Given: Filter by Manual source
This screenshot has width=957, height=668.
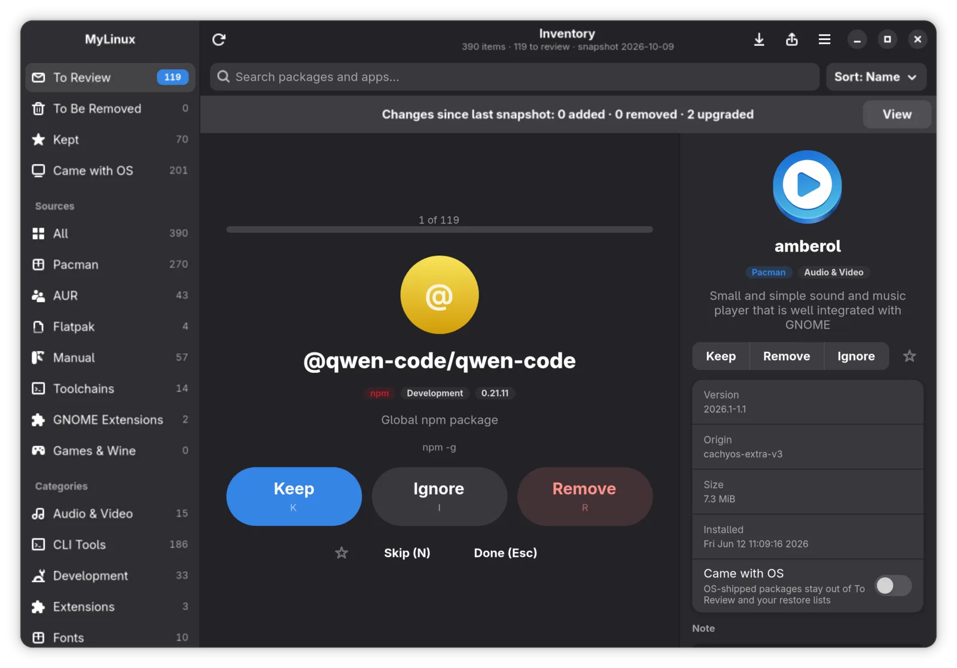Looking at the screenshot, I should (110, 358).
